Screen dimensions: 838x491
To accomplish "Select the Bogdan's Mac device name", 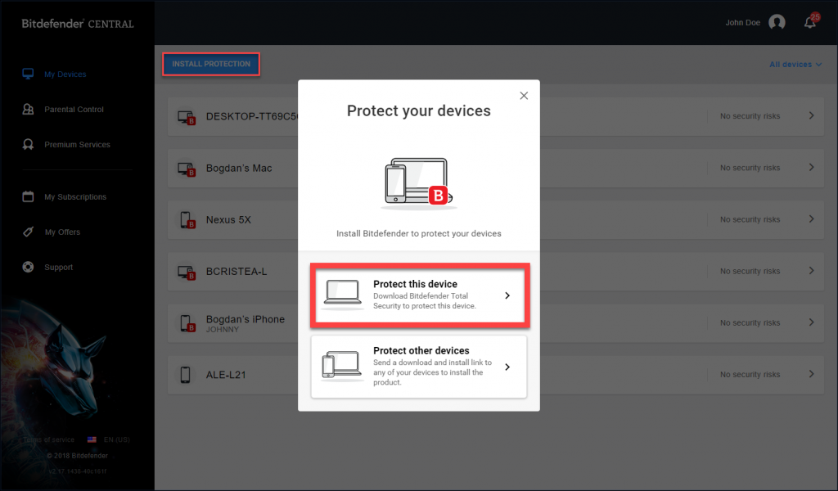I will click(x=239, y=168).
